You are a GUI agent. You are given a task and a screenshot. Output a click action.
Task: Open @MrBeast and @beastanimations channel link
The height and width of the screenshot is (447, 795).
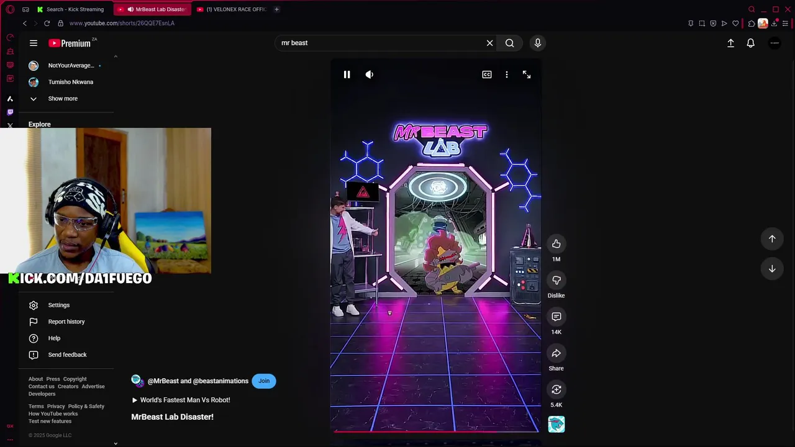(198, 381)
